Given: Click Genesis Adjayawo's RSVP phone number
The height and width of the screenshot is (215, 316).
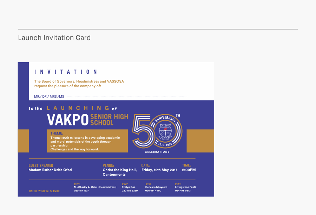Looking at the screenshot, I should [x=153, y=191].
